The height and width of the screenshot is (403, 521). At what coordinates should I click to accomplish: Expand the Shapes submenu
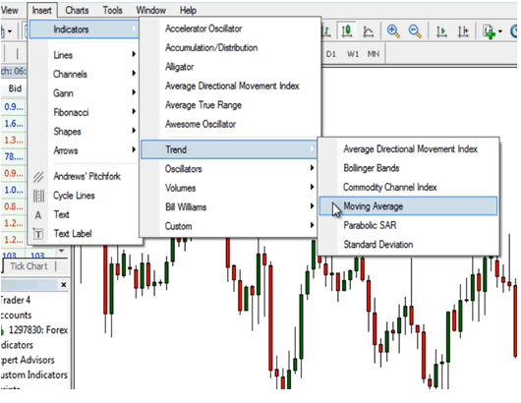pos(85,132)
